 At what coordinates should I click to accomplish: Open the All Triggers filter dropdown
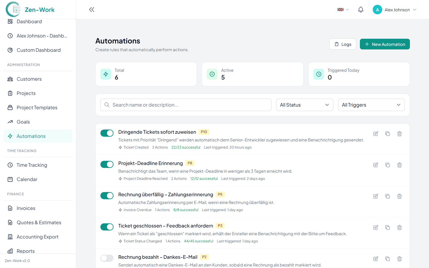371,105
